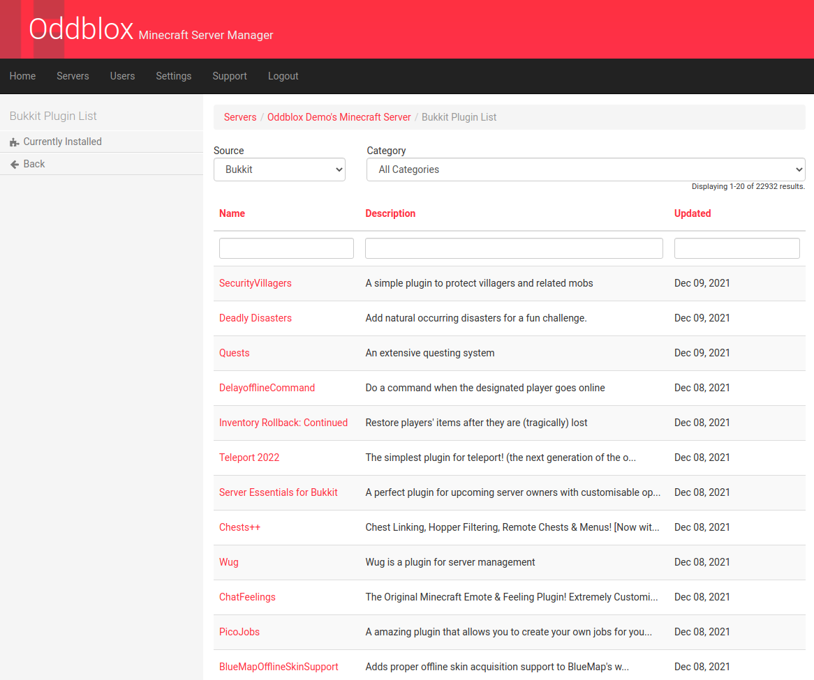Sort the table by Updated column

point(693,213)
